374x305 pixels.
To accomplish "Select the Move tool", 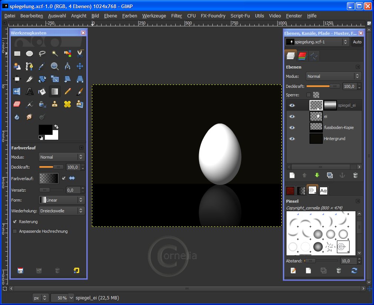I will coord(80,66).
